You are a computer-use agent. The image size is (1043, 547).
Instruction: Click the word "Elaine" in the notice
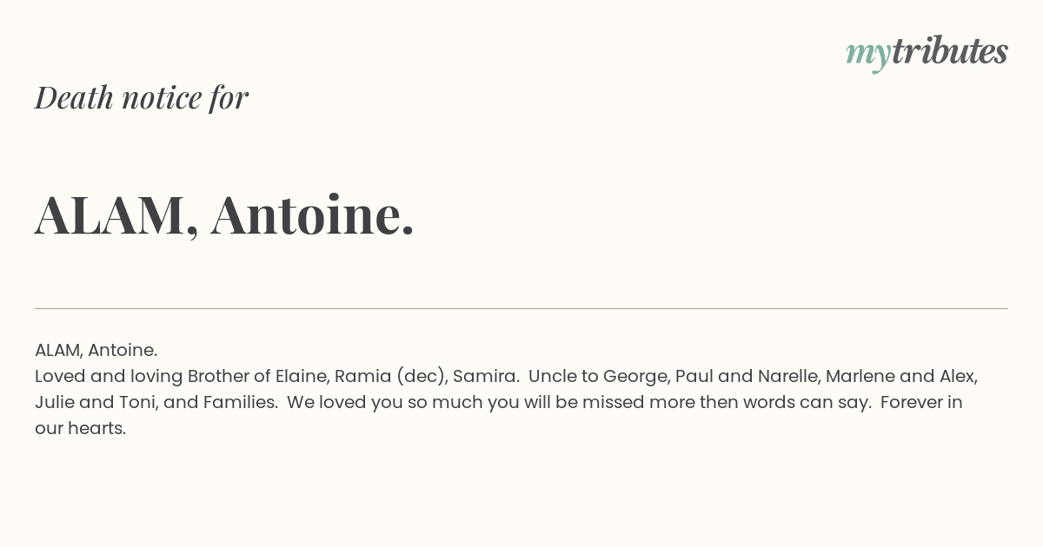(301, 376)
